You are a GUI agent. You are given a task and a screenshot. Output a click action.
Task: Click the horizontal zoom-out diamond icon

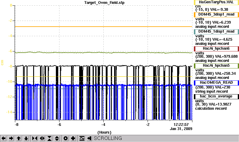click(x=42, y=138)
